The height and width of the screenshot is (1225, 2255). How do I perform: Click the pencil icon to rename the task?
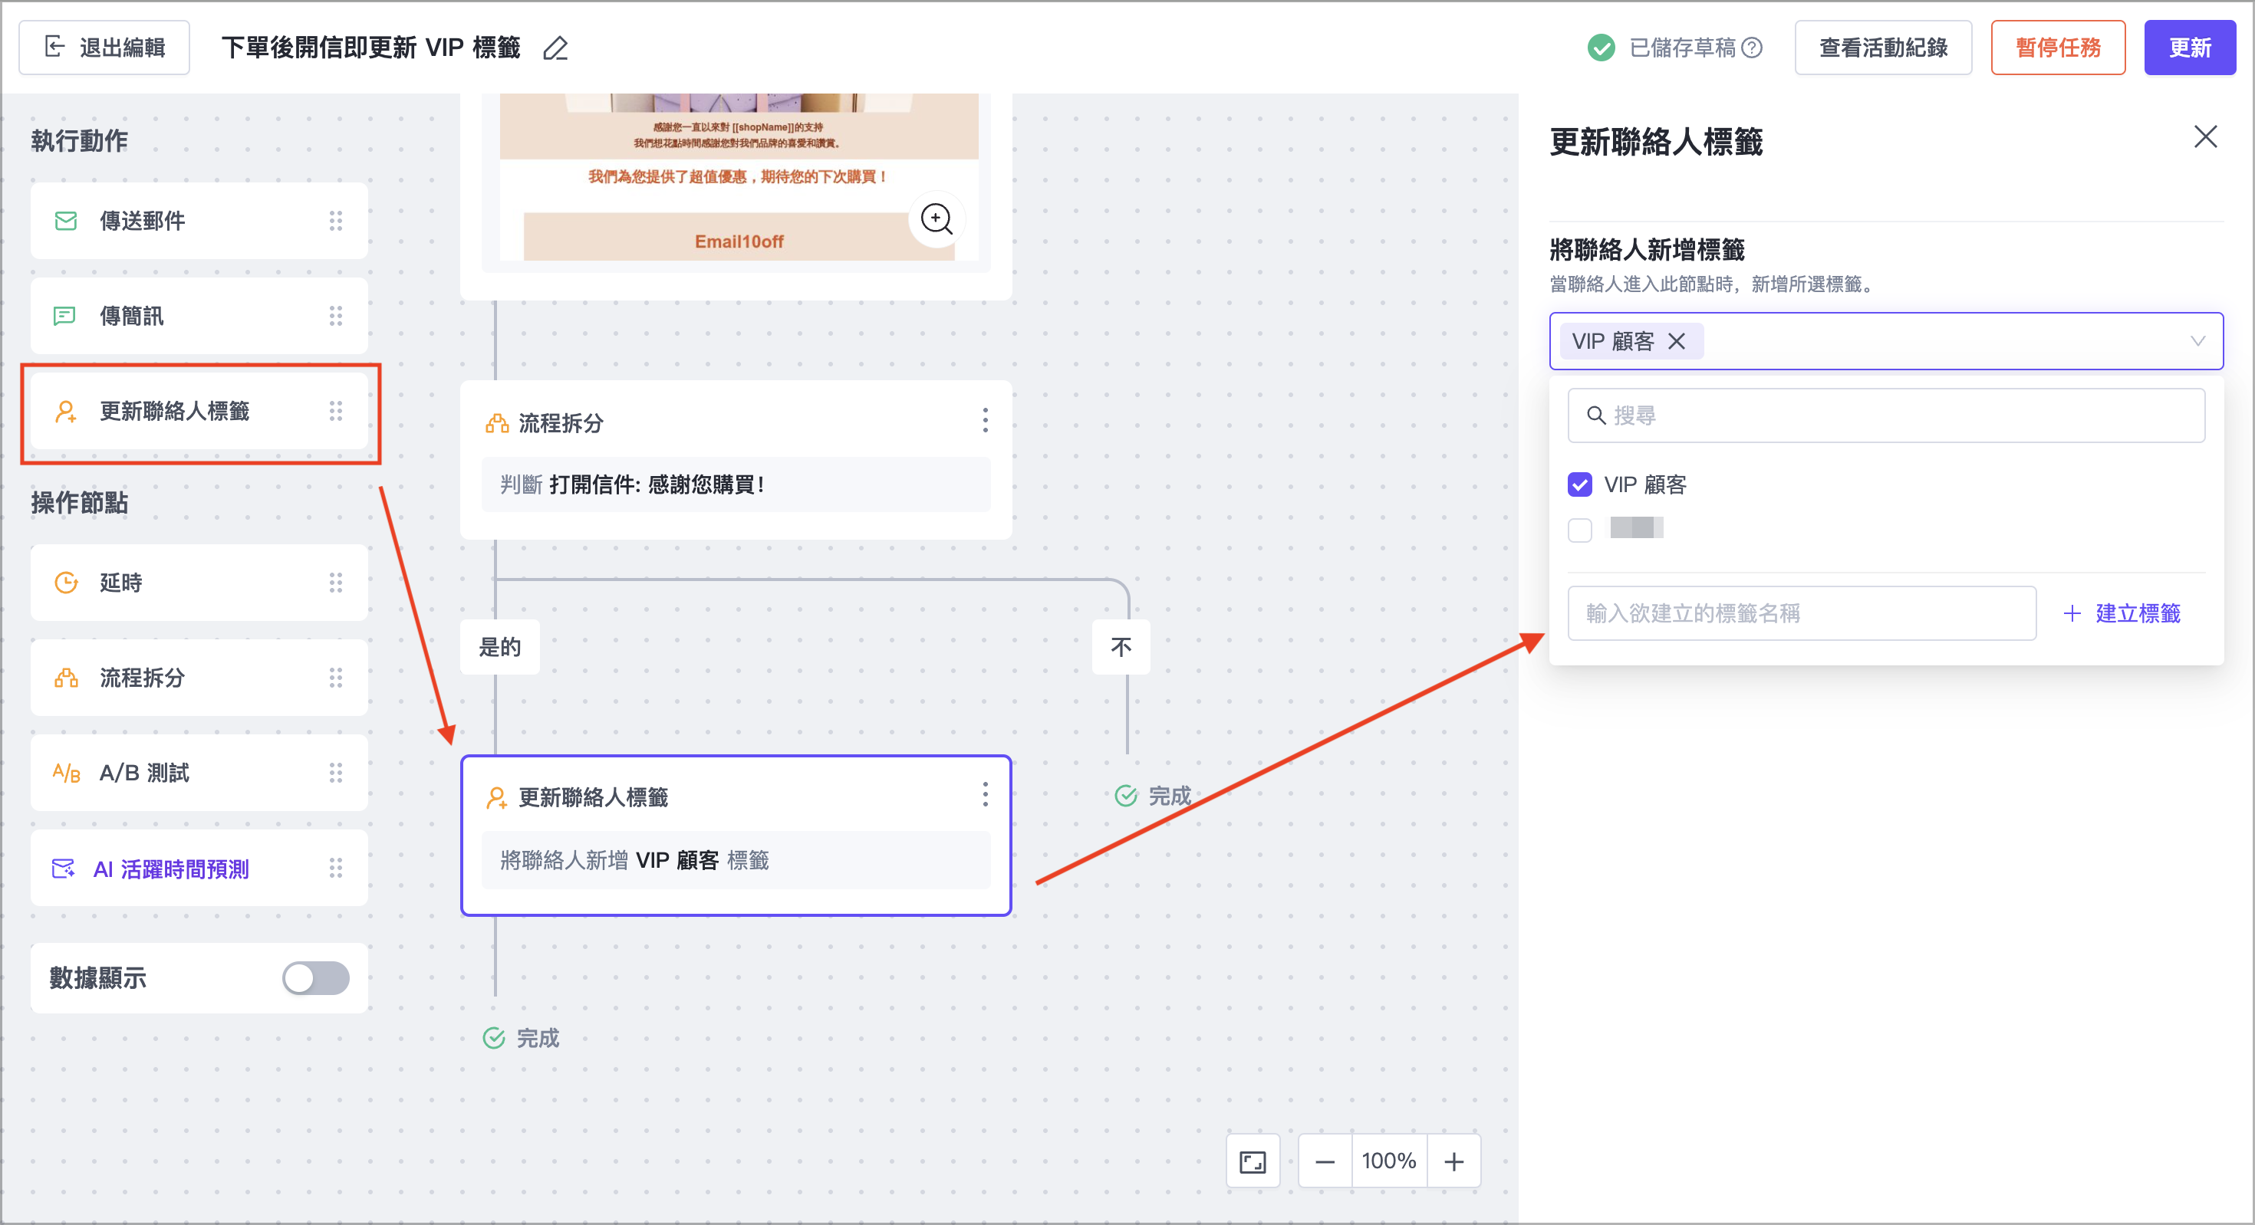[x=555, y=48]
